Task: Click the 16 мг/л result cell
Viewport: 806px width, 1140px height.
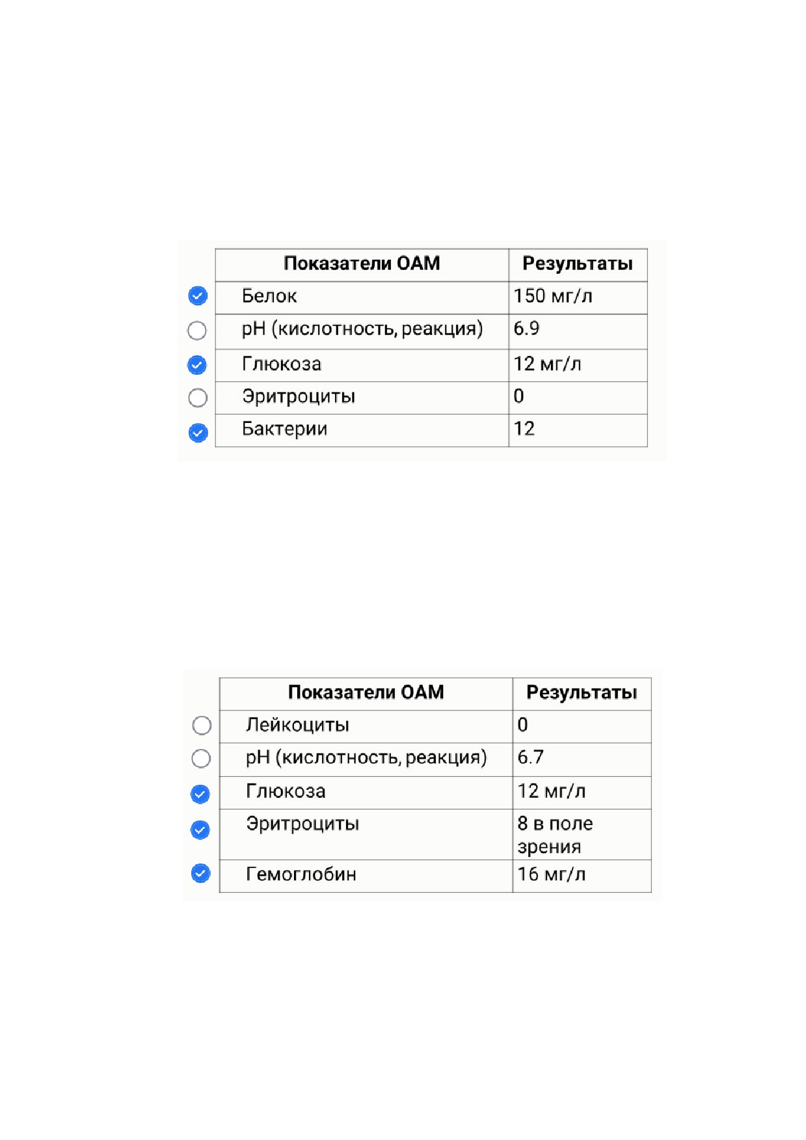Action: (x=582, y=876)
